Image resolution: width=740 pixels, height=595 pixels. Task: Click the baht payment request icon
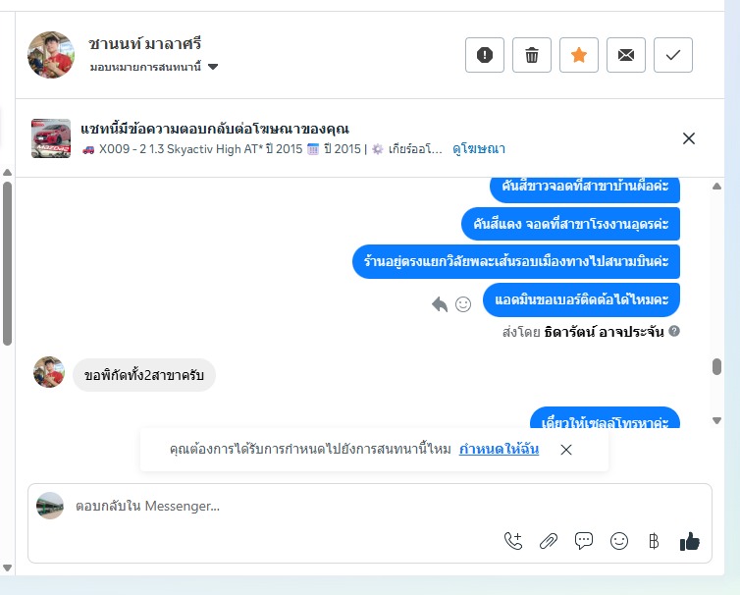click(654, 541)
